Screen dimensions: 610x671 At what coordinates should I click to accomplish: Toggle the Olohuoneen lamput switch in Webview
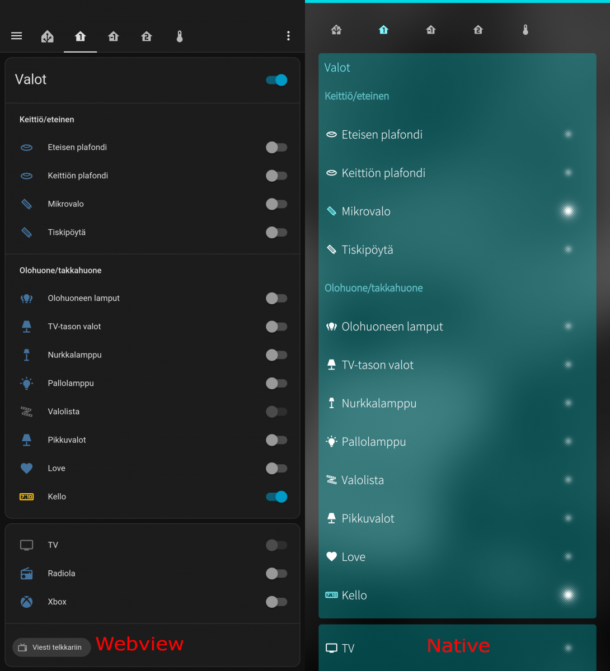(276, 299)
